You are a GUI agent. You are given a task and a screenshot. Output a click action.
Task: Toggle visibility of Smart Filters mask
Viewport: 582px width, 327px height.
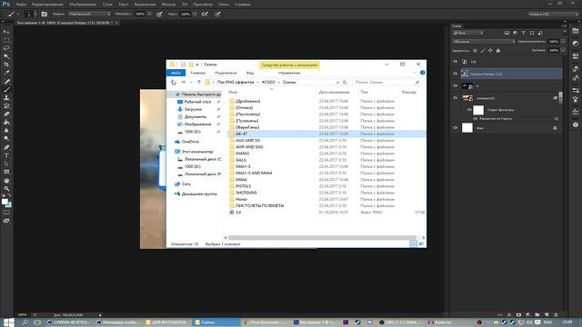pyautogui.click(x=469, y=110)
